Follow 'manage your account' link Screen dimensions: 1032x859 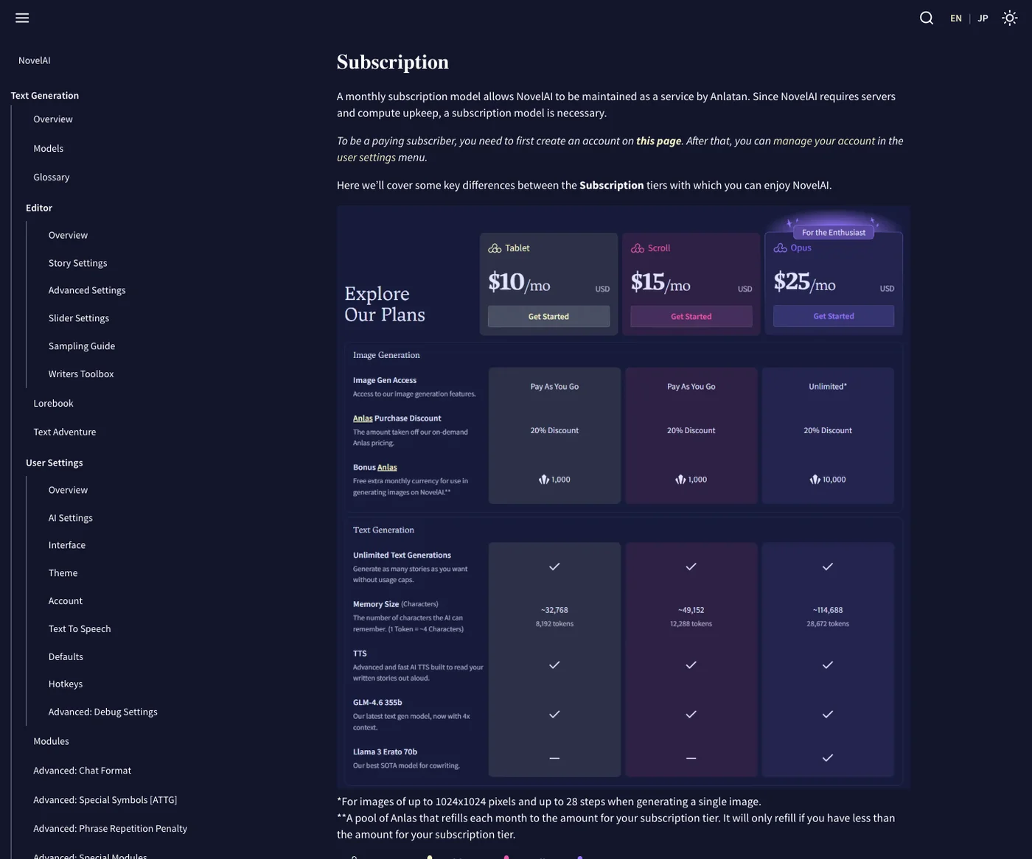(x=824, y=141)
